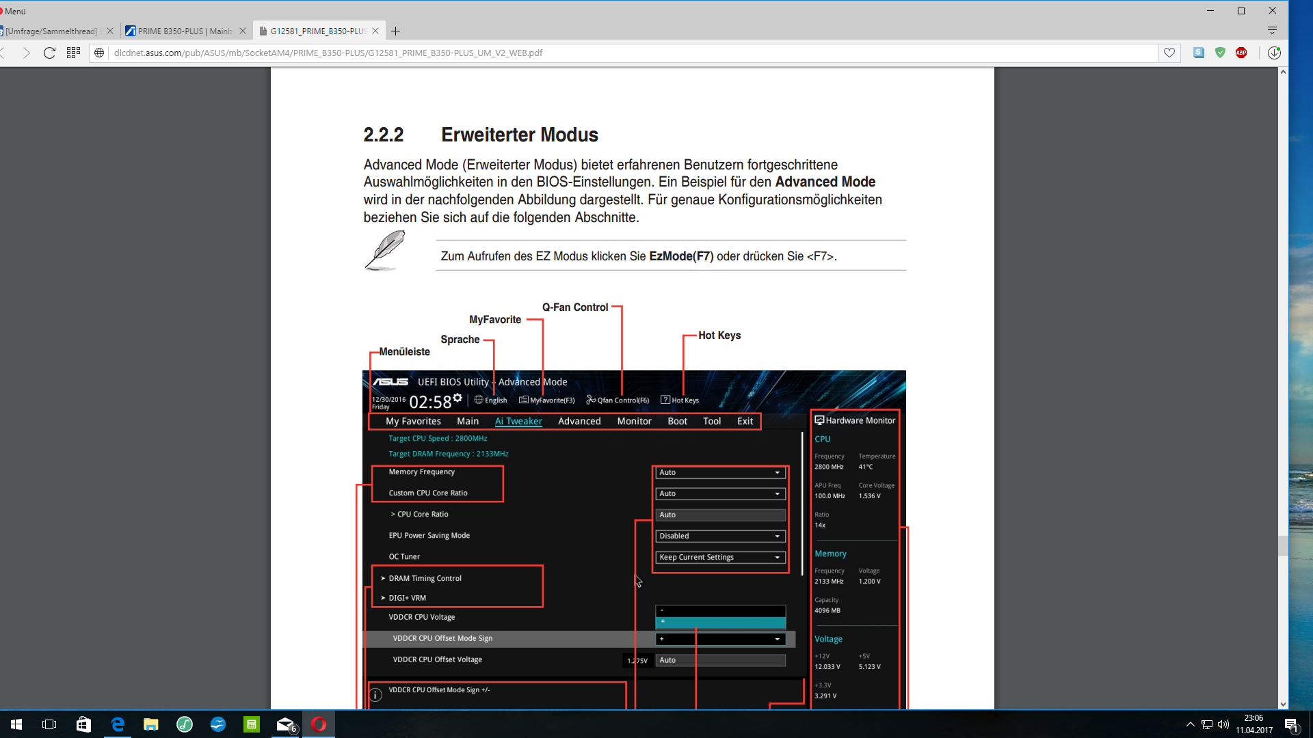This screenshot has height=738, width=1313.
Task: Click the browser forward arrow button
Action: tap(27, 53)
